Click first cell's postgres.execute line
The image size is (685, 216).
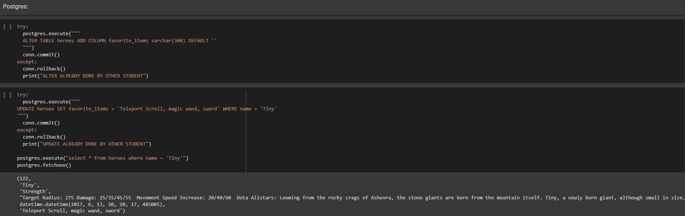coord(51,34)
